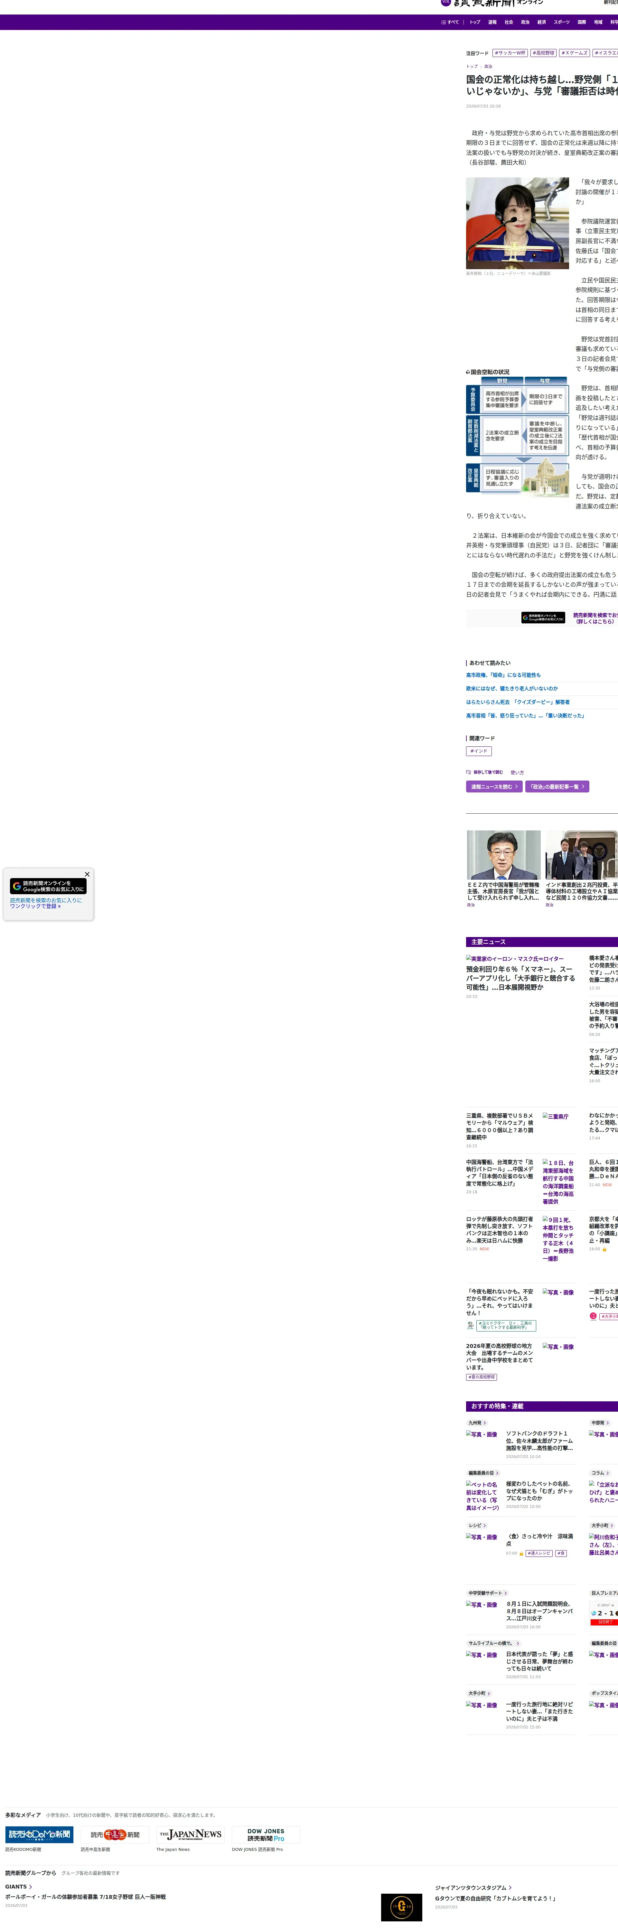Open link 高市政権、「短命」になる可能性も
618x1932 pixels.
click(x=503, y=675)
